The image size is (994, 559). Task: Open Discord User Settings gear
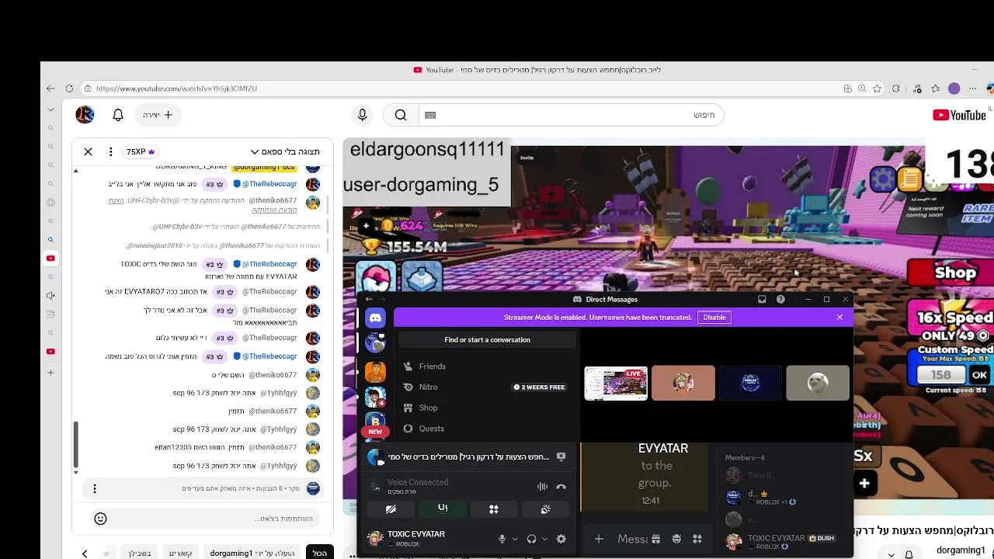[x=561, y=539]
